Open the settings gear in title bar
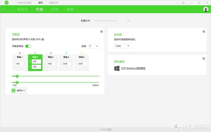 (183, 3)
